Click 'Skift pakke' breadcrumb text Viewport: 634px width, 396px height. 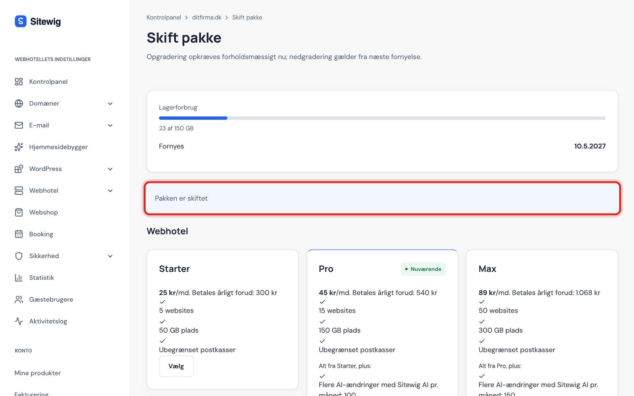point(247,17)
